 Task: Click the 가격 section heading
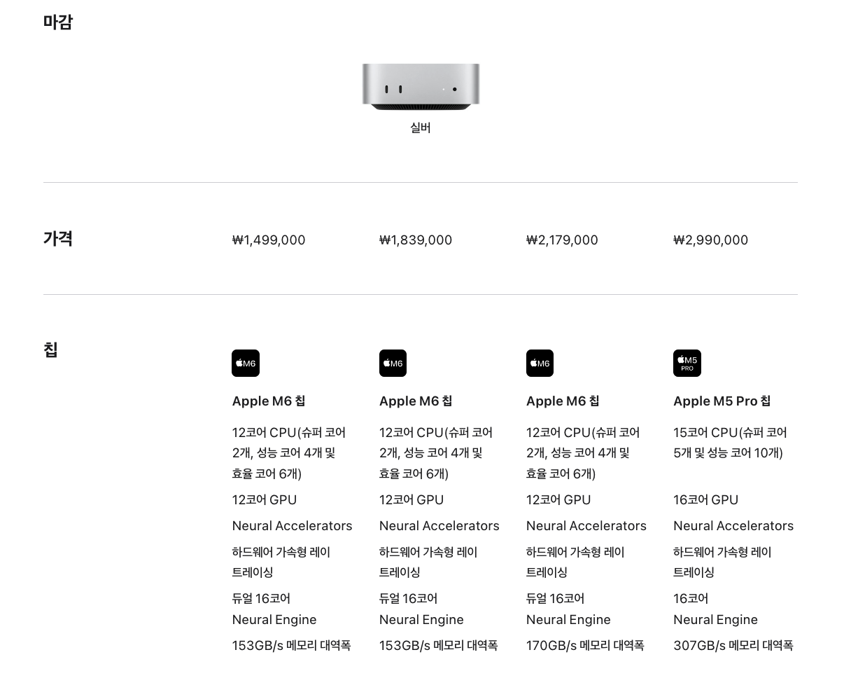pyautogui.click(x=58, y=238)
